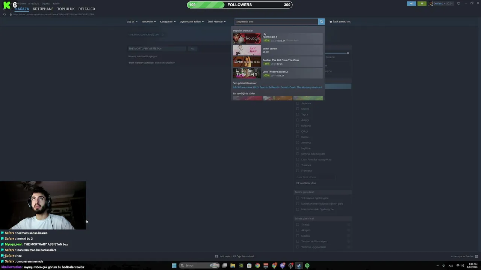Open the network tray icon
Screen dimensions: 481x270
(458, 265)
